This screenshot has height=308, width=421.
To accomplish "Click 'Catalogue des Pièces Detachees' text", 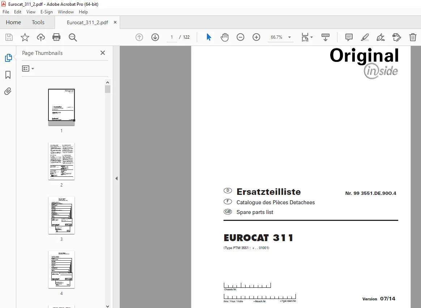I will [x=276, y=202].
